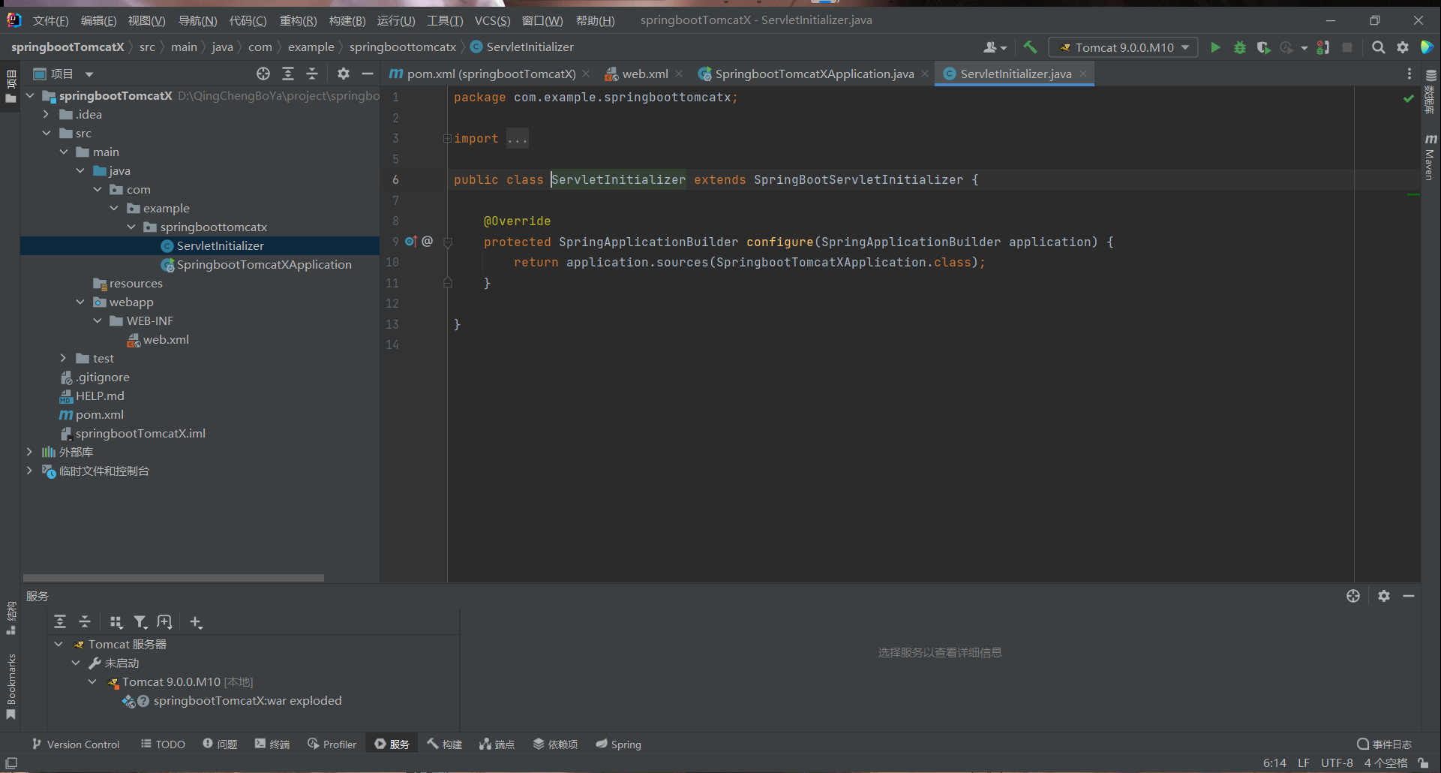Select springbootTomcatX:war exploded artifact
This screenshot has width=1441, height=773.
248,700
